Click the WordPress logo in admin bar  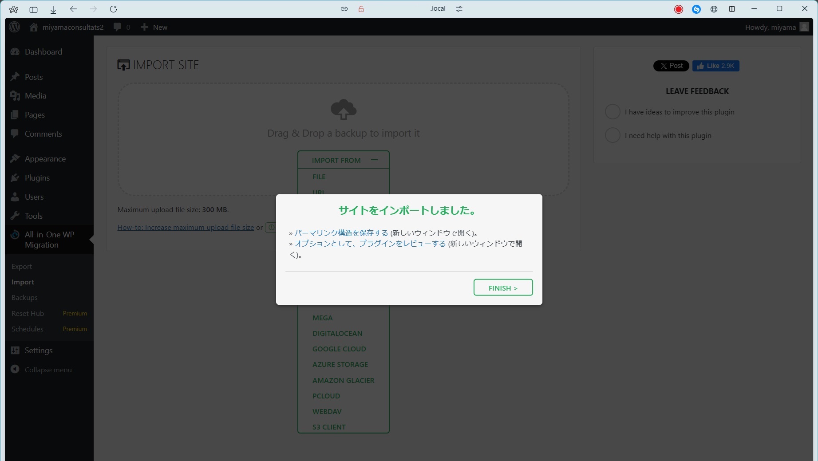(x=15, y=27)
